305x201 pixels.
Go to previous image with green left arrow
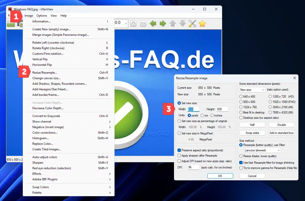[153, 23]
